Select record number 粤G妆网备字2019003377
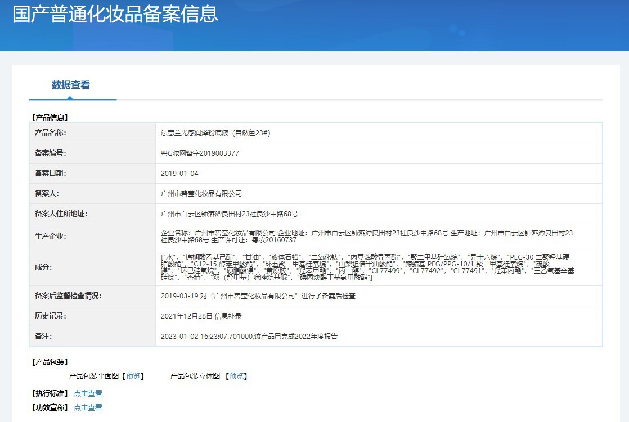629x422 pixels. pos(200,153)
